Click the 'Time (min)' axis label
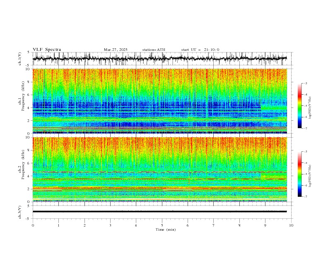 point(166,229)
